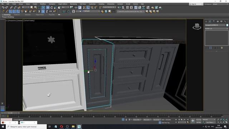Image resolution: width=229 pixels, height=129 pixels.
Task: Click the Use Pivot Point Center icon
Action: pos(72,7)
